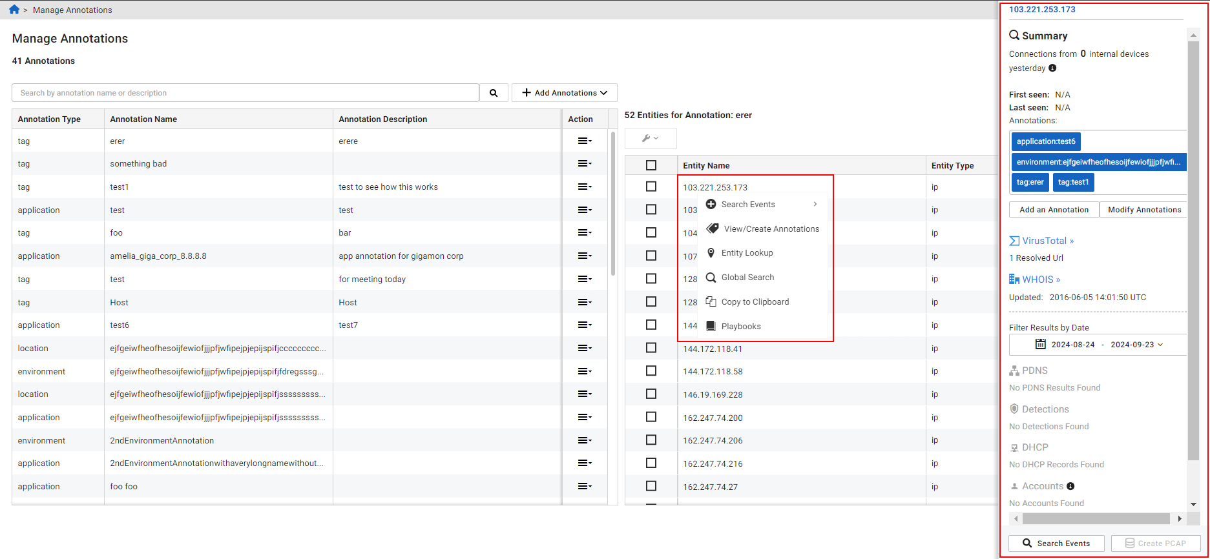Click the Modify Annotations button
Viewport: 1210px width, 559px height.
click(1144, 210)
